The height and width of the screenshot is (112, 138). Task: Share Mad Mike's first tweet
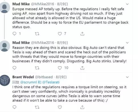(82, 34)
